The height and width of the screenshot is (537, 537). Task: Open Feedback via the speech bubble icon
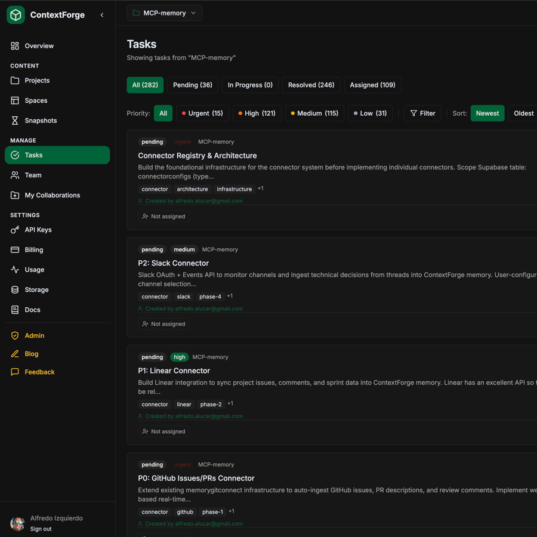click(14, 372)
